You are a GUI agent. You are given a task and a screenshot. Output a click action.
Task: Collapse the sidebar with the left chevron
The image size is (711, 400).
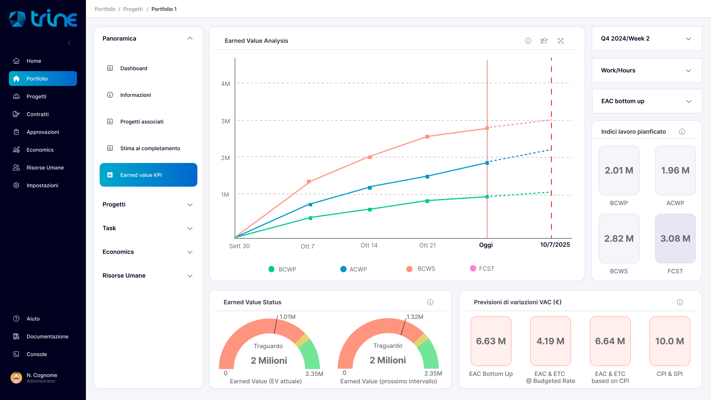click(69, 43)
